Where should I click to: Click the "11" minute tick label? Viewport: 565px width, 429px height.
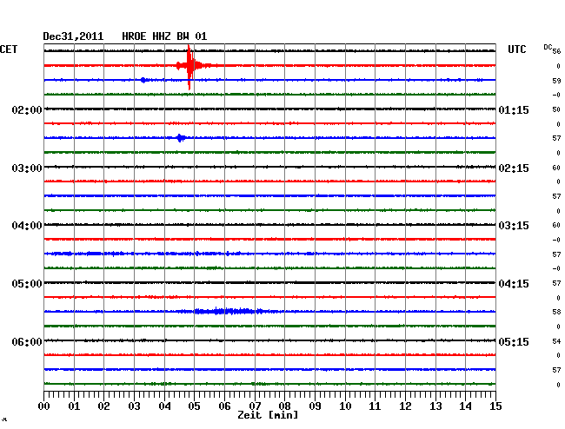tap(375, 406)
